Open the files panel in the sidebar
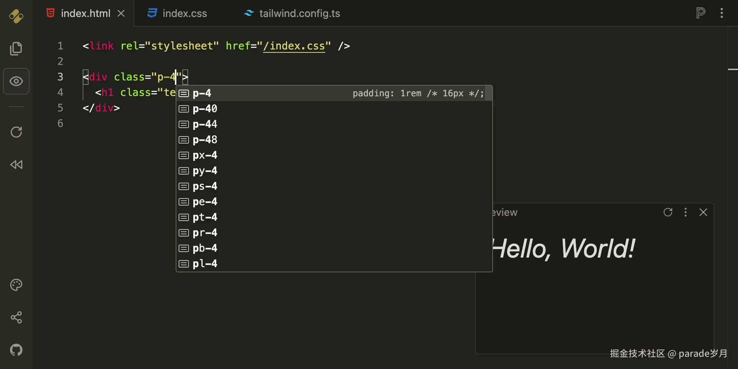 coord(16,48)
